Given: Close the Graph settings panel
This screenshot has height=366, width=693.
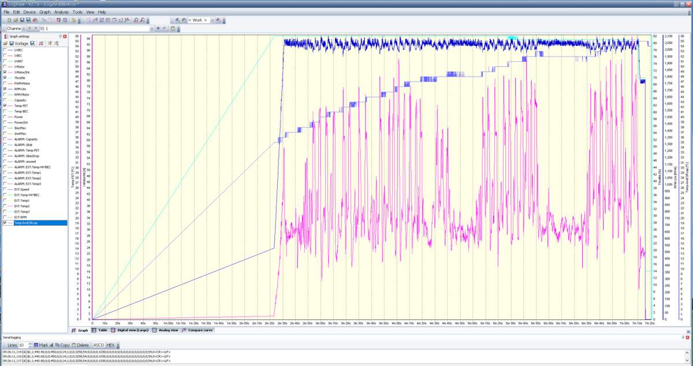Looking at the screenshot, I should click(65, 36).
